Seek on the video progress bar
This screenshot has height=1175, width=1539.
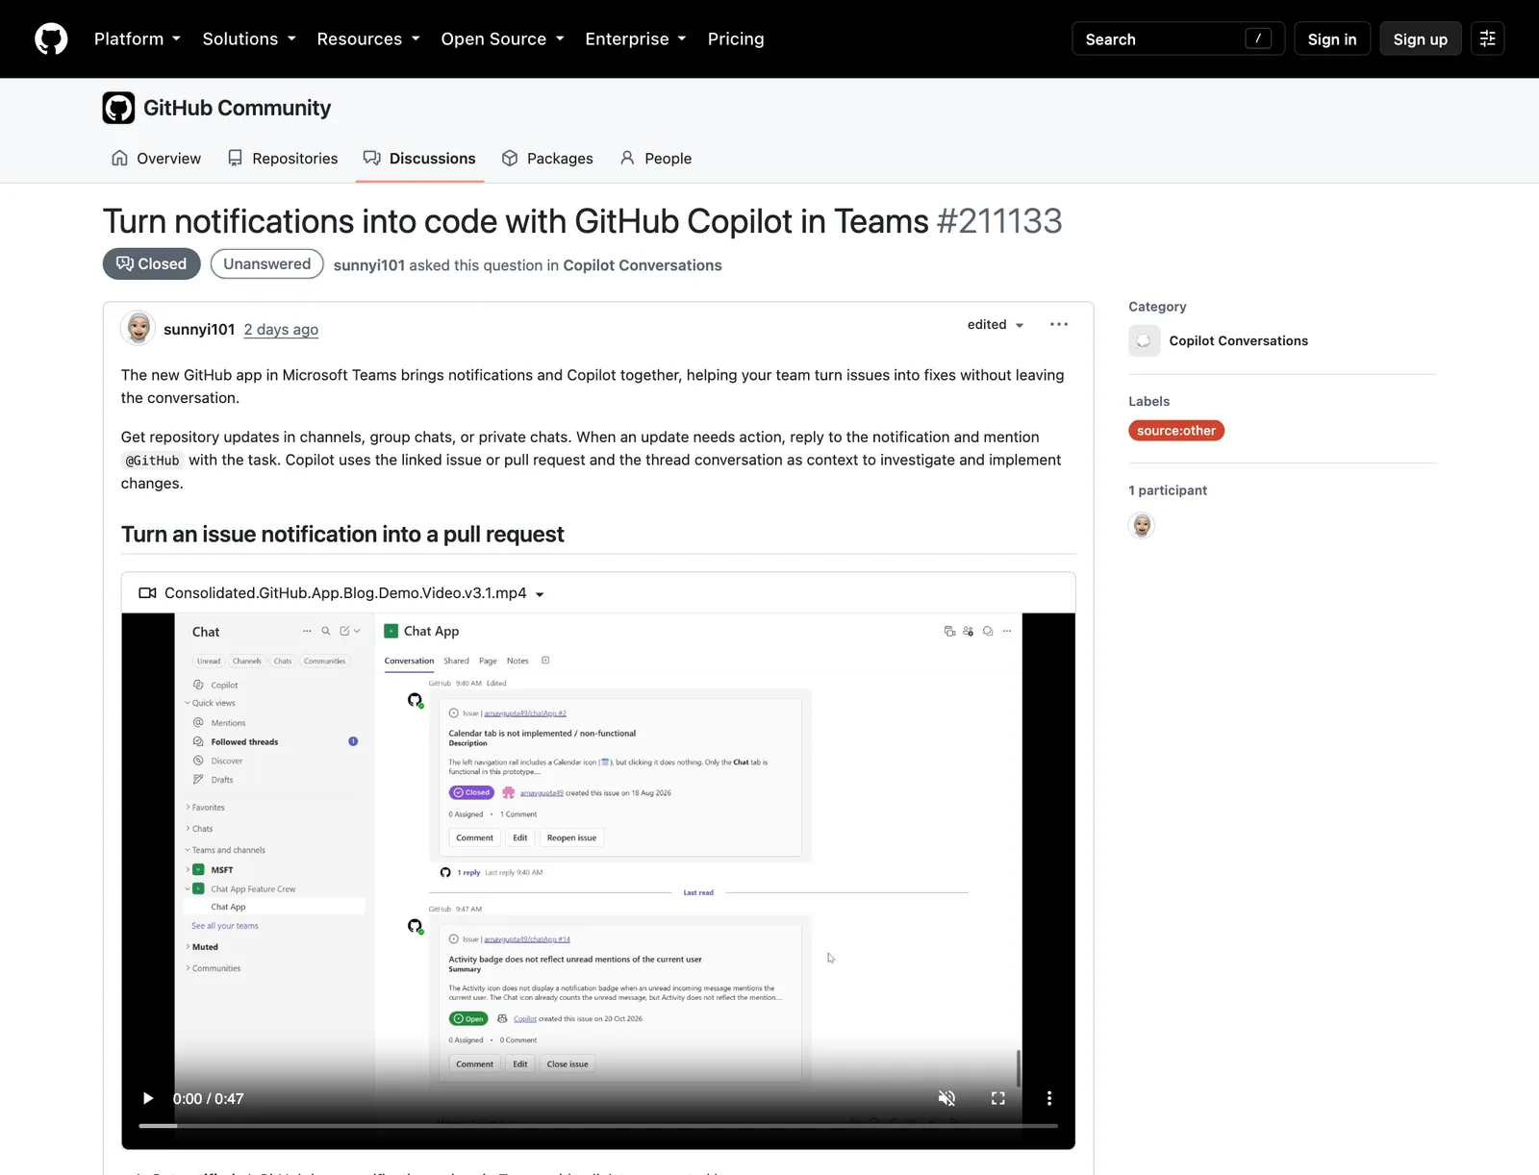pos(598,1125)
